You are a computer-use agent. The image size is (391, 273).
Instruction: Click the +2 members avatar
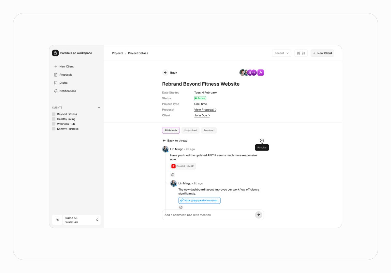pos(254,73)
